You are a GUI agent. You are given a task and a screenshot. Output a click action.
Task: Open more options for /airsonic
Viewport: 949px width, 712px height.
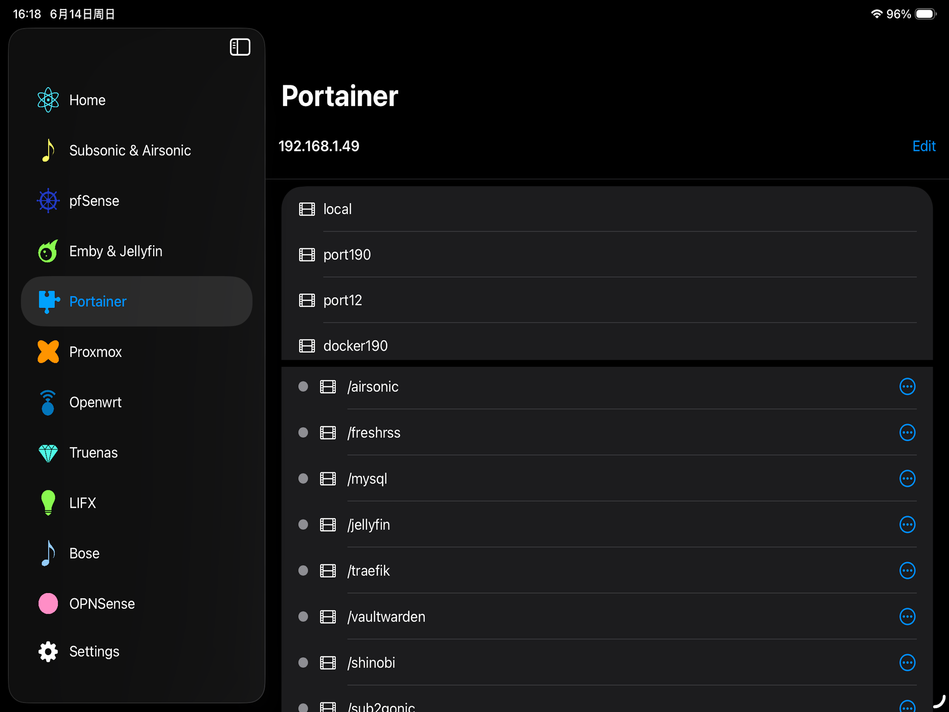click(907, 387)
